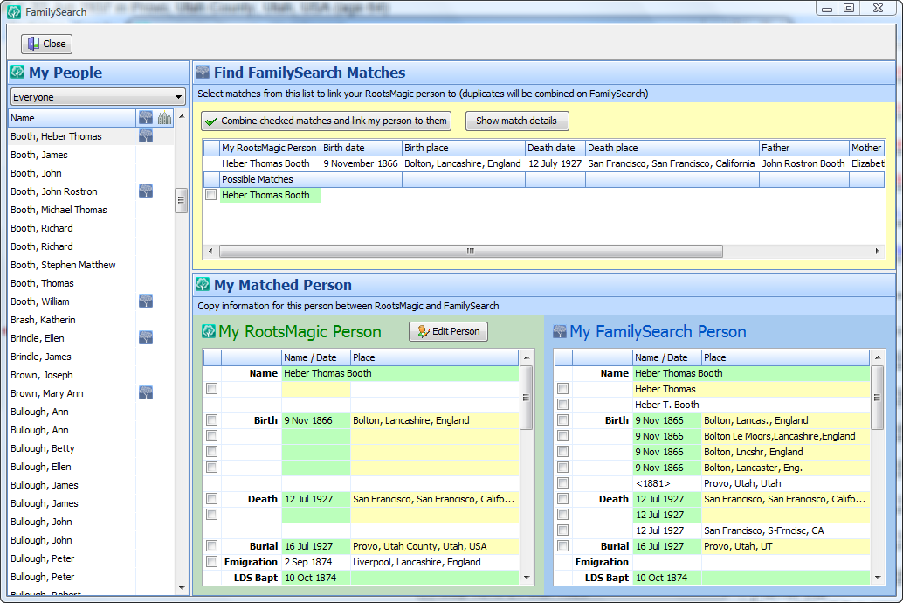Click the FamilySearch Person grid scroll down arrow
This screenshot has height=603, width=903.
(877, 578)
